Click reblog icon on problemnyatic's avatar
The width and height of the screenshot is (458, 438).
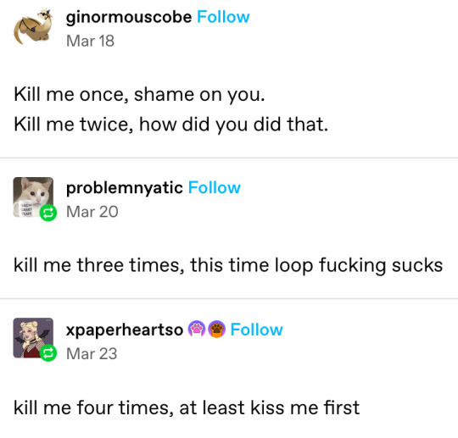tap(47, 213)
